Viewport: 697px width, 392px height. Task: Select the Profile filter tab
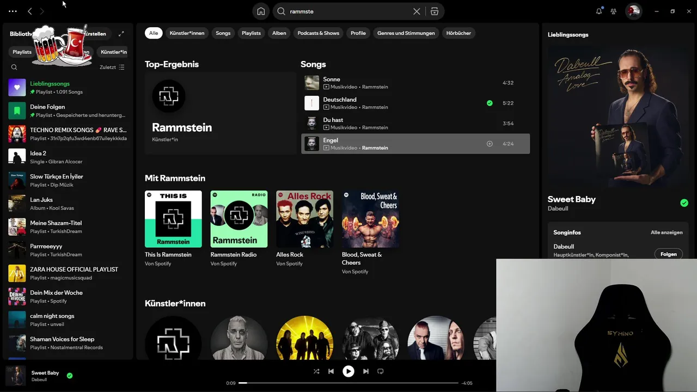click(x=358, y=33)
